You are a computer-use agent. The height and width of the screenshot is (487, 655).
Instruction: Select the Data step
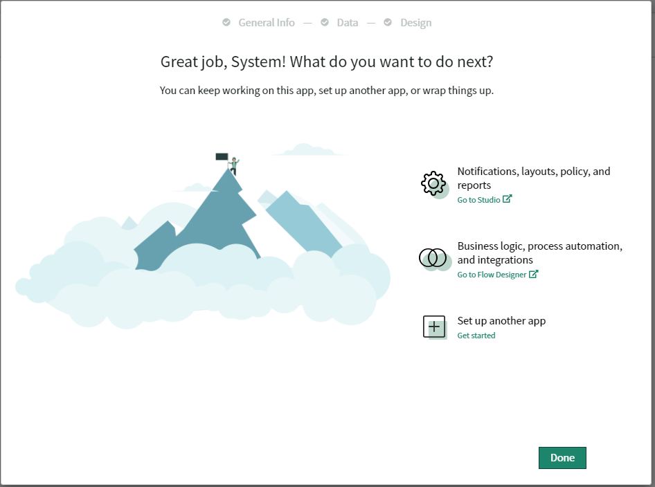(348, 23)
